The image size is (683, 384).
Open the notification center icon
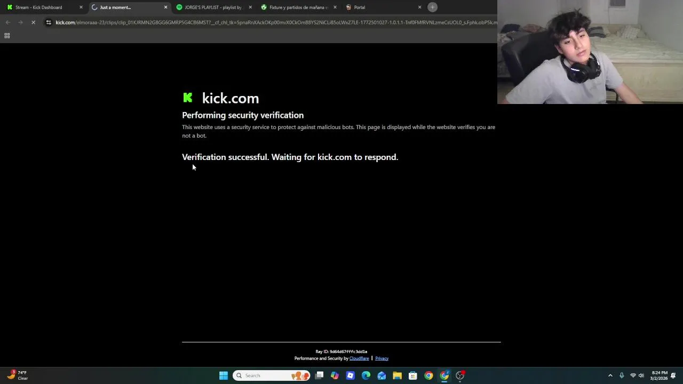(x=673, y=375)
